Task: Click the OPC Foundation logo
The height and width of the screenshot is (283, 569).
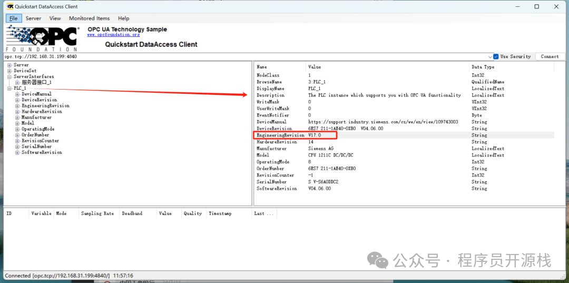Action: (x=42, y=38)
